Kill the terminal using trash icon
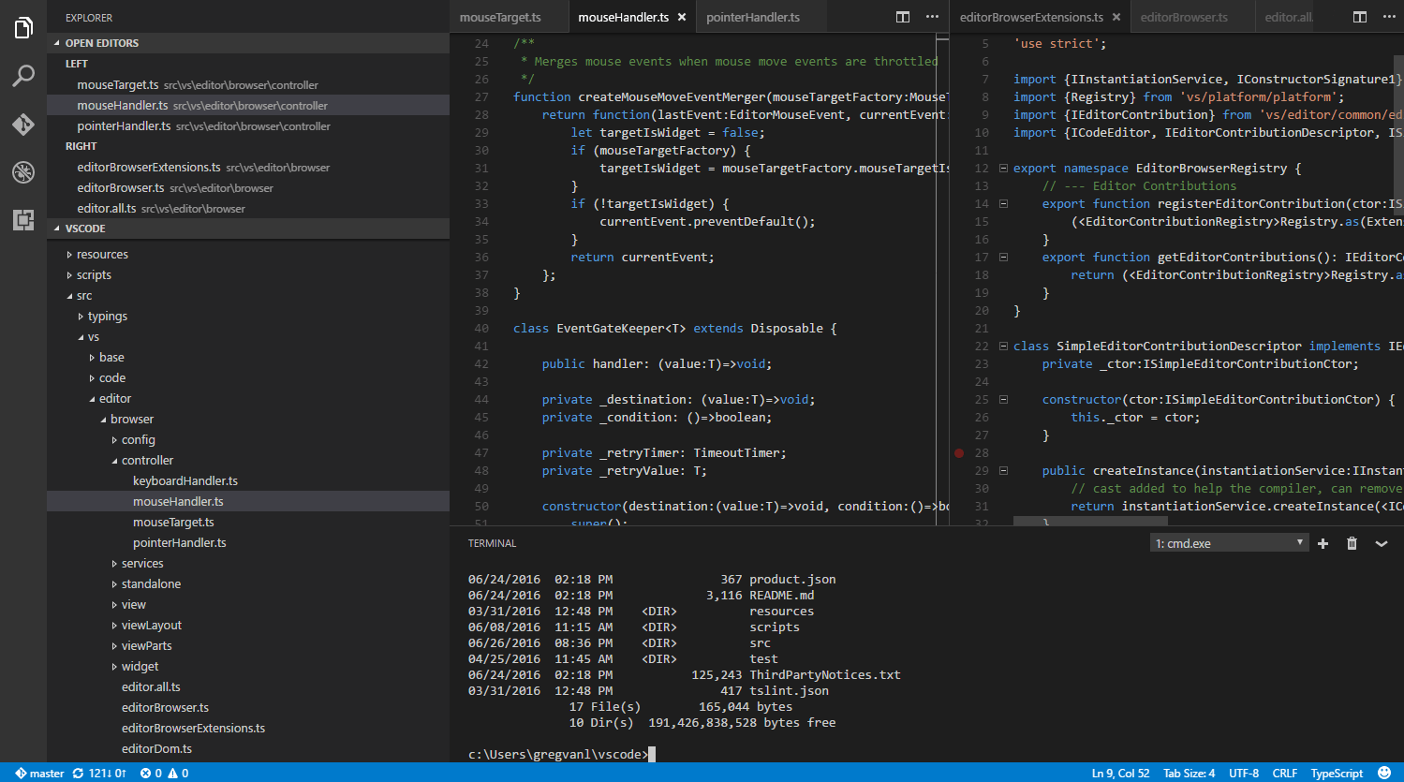 [x=1352, y=543]
